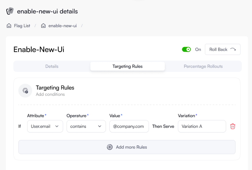Select the Targeting Rules tab

tap(127, 66)
